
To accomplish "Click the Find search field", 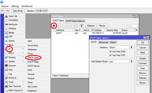I will [132, 26].
